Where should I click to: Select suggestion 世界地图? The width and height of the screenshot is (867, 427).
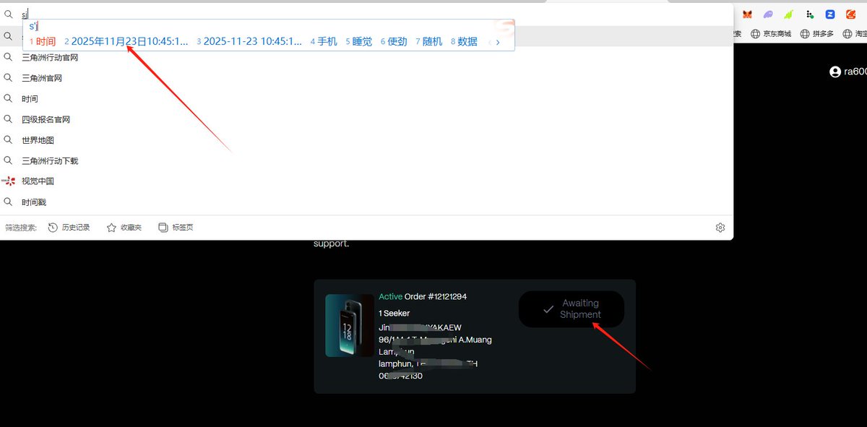coord(366,140)
